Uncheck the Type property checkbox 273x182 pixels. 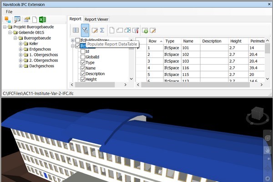[x=83, y=63]
